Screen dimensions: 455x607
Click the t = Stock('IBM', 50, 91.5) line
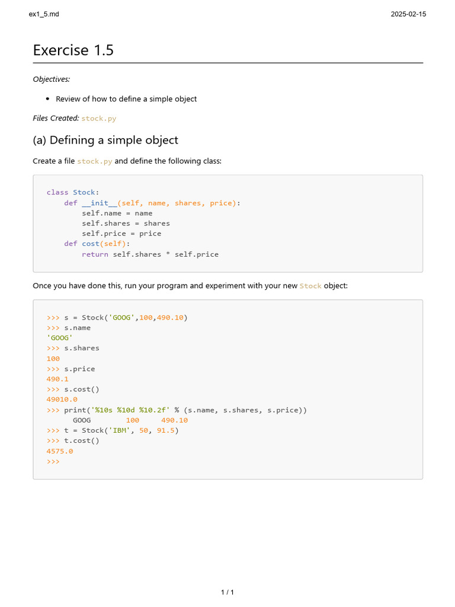(113, 430)
